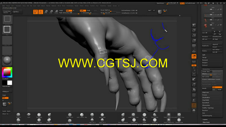This screenshot has width=226, height=127.
Task: Select the Dam_Standard brush
Action: 70,121
